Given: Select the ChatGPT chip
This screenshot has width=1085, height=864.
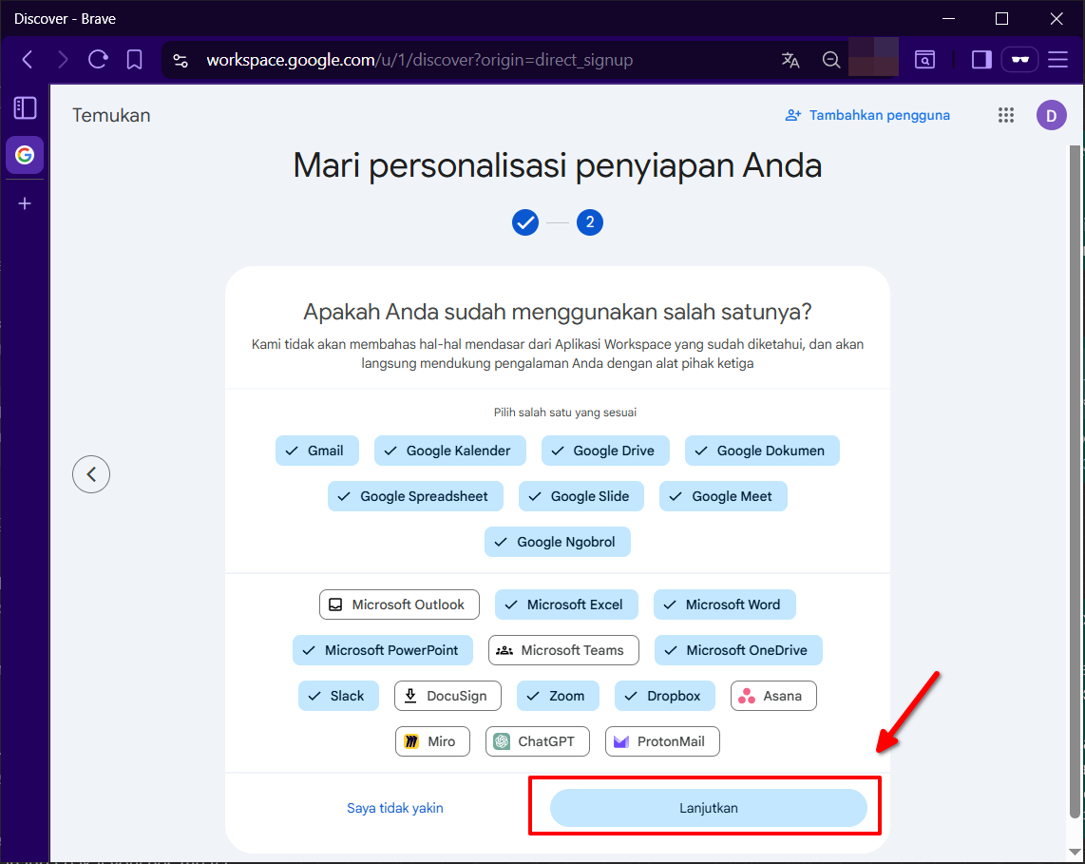Looking at the screenshot, I should (538, 741).
